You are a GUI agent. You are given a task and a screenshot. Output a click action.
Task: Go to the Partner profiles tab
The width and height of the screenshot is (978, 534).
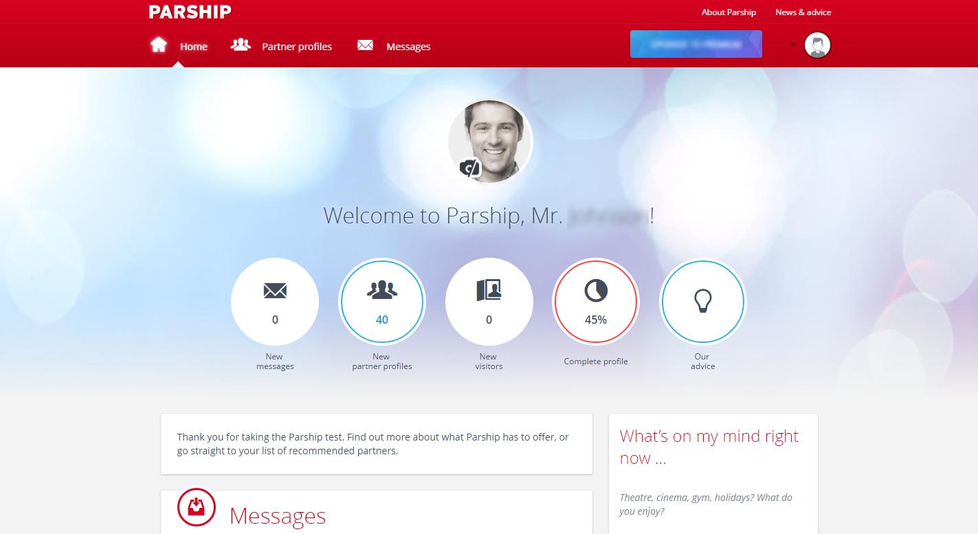pos(281,46)
